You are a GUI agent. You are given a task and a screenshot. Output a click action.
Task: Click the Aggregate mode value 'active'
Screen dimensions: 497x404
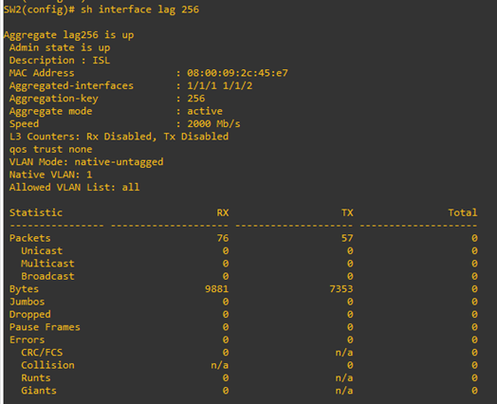[205, 111]
